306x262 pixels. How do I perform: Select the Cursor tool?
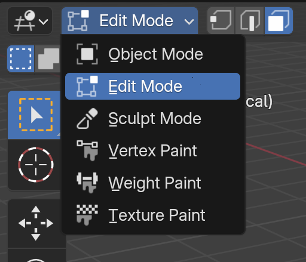pyautogui.click(x=36, y=165)
